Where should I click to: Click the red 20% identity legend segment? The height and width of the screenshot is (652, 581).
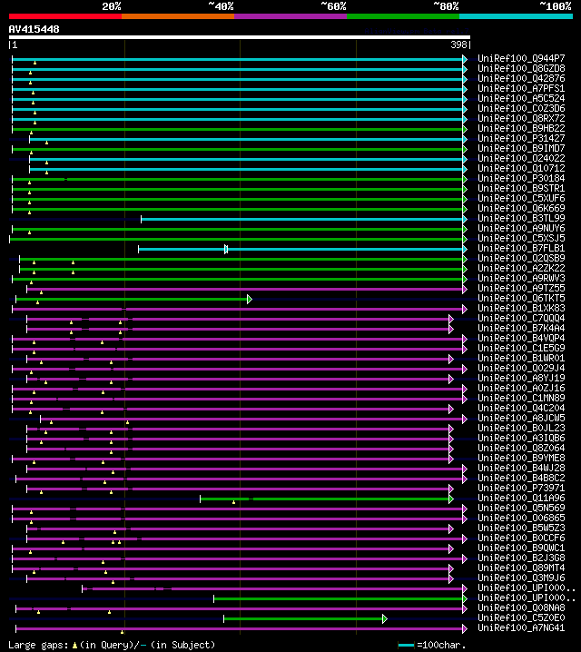65,16
